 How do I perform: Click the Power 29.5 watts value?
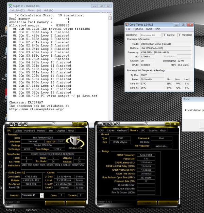tap(152, 79)
